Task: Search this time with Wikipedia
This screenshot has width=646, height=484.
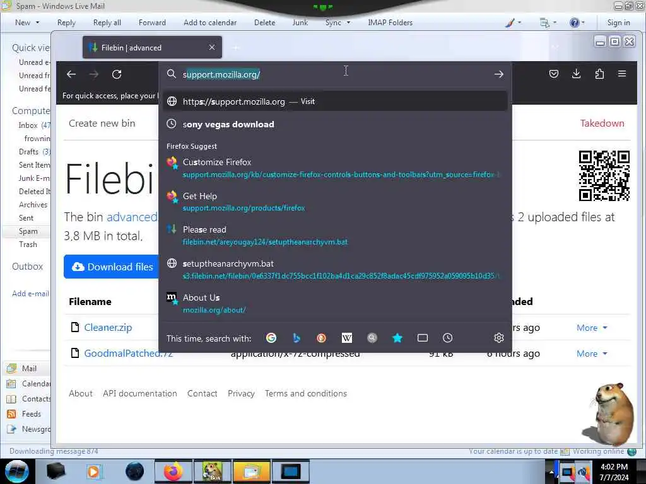Action: (x=347, y=338)
